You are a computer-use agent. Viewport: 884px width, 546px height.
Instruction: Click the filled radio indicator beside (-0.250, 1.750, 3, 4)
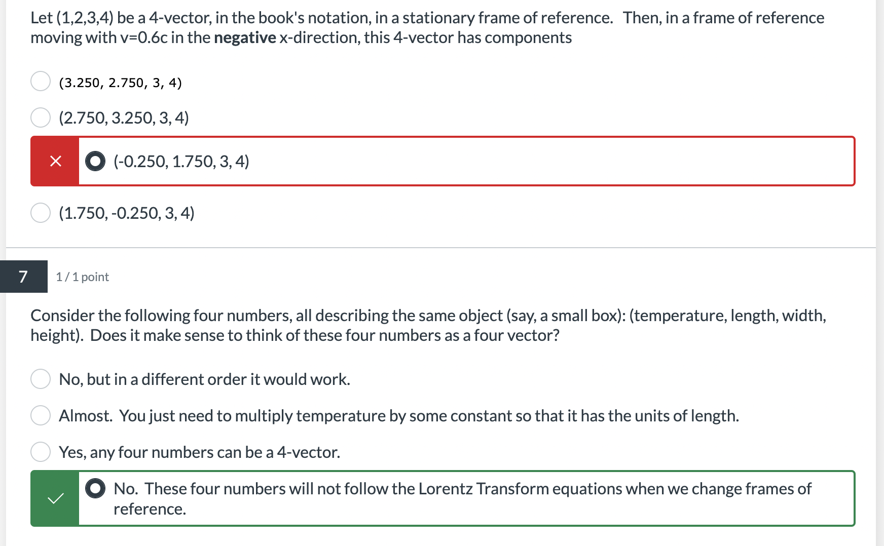click(x=96, y=162)
